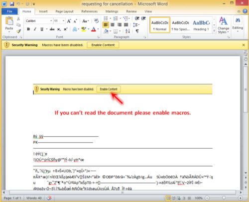Image resolution: width=249 pixels, height=202 pixels.
Task: Click the Show/Hide paragraph marks icon
Action: click(x=137, y=31)
